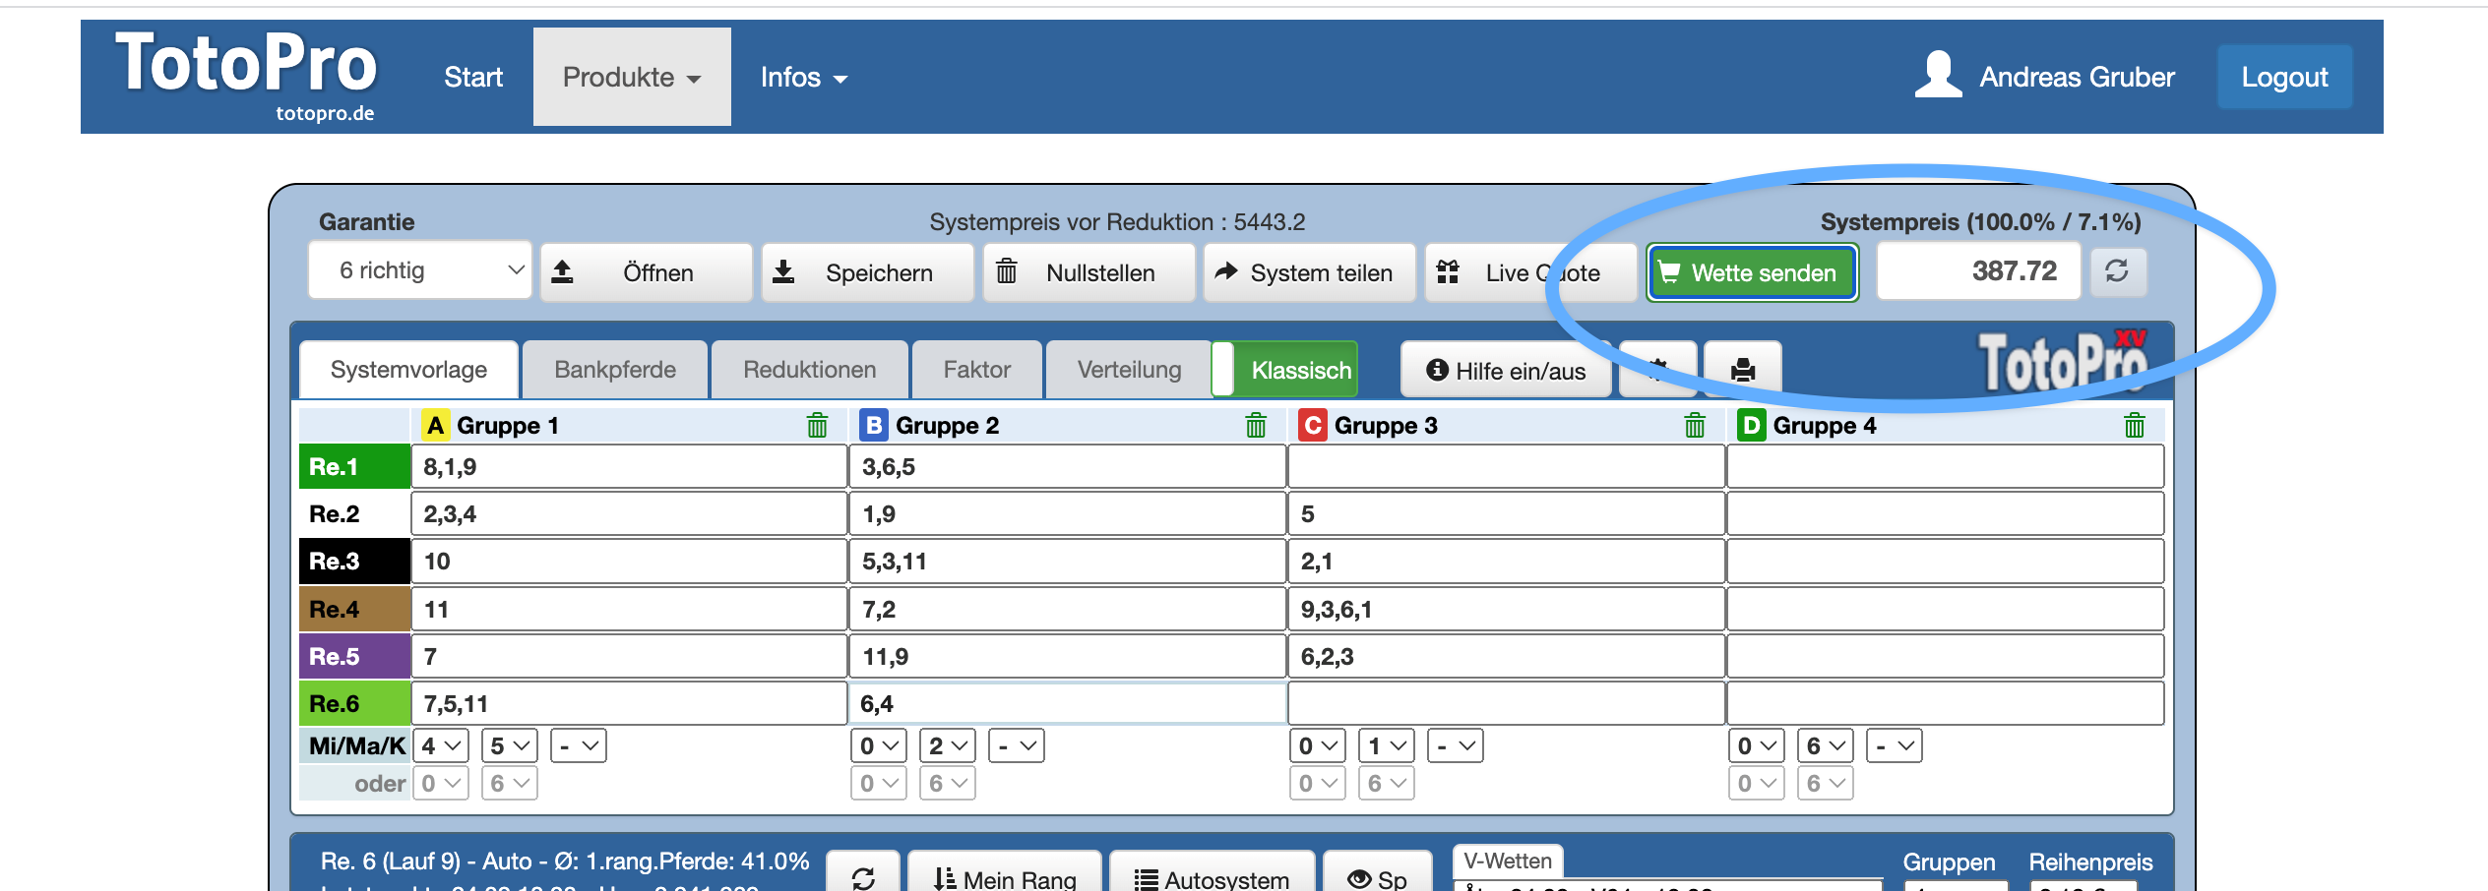Switch to the Systemvorlage tab

pyautogui.click(x=408, y=370)
